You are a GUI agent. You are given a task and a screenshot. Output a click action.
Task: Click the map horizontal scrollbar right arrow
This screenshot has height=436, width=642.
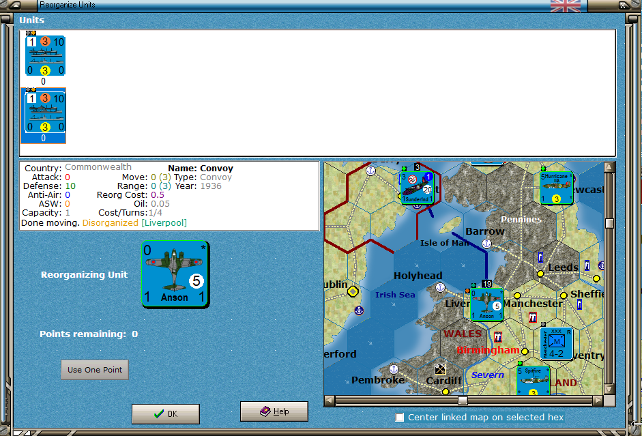(598, 401)
